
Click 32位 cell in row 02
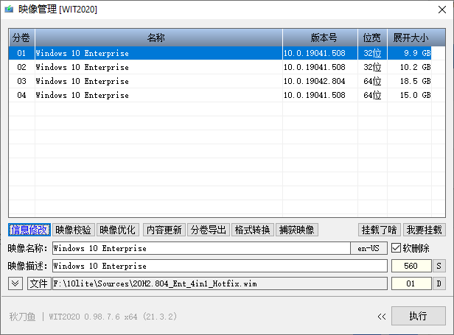pyautogui.click(x=373, y=67)
